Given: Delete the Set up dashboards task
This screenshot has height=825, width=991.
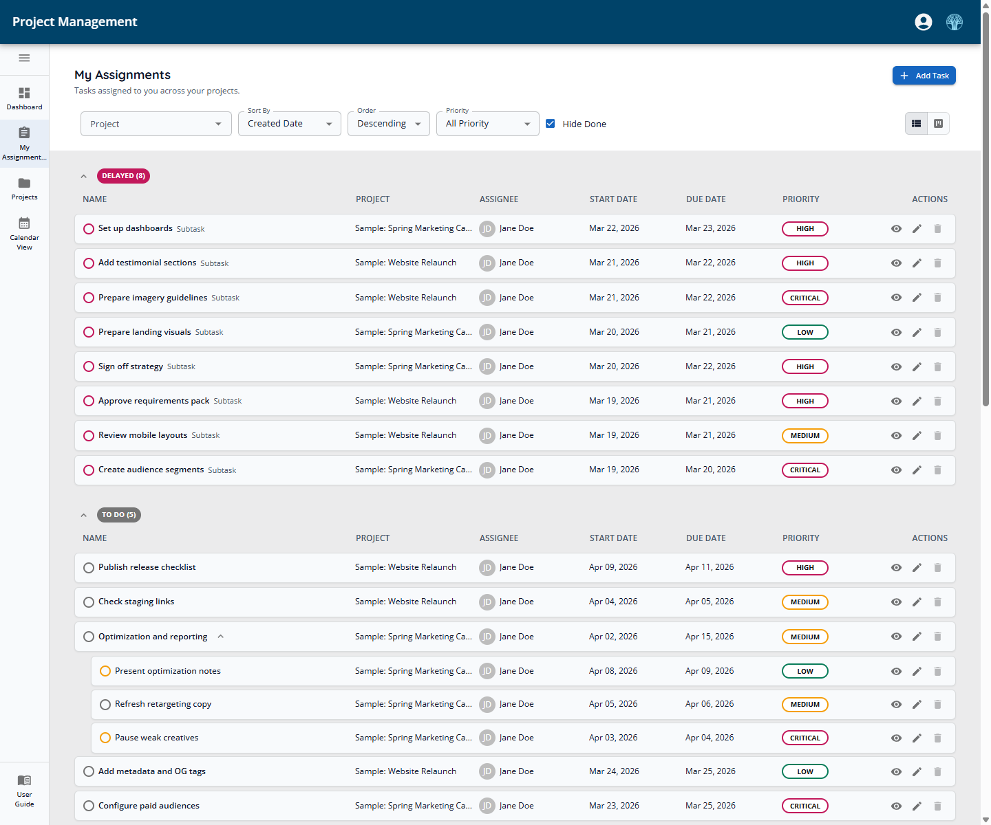Looking at the screenshot, I should pyautogui.click(x=937, y=229).
